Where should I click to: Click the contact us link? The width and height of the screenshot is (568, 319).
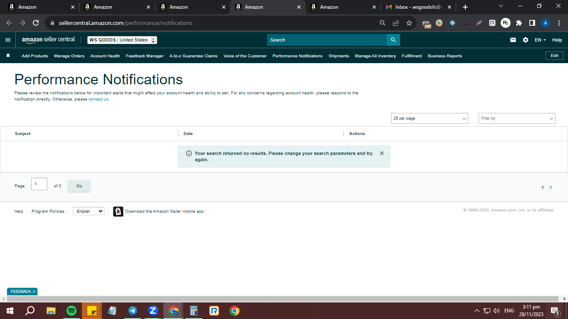(99, 99)
